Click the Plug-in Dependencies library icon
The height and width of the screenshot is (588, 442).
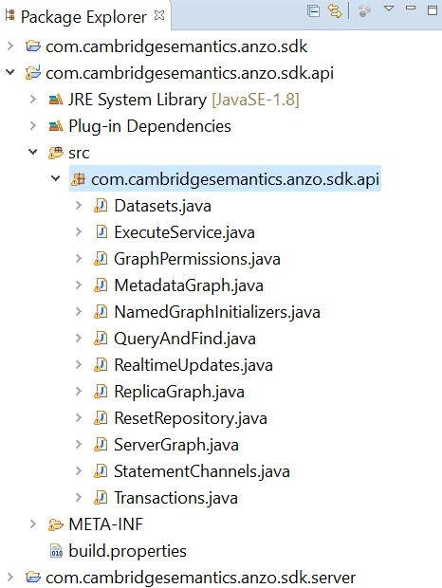tap(56, 126)
